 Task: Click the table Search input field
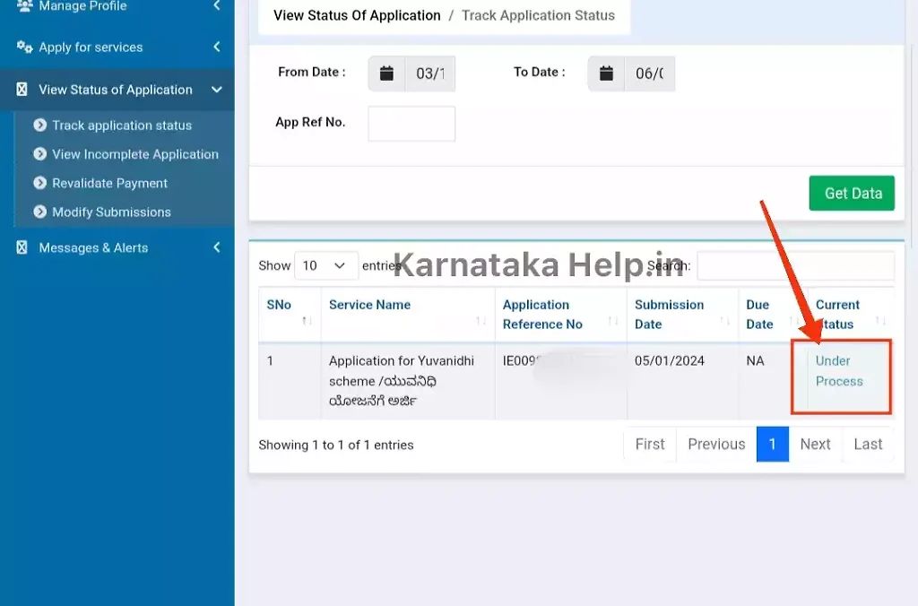796,266
